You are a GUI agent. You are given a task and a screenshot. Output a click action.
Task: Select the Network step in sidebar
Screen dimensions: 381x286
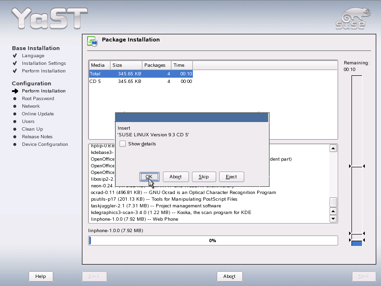click(x=30, y=106)
